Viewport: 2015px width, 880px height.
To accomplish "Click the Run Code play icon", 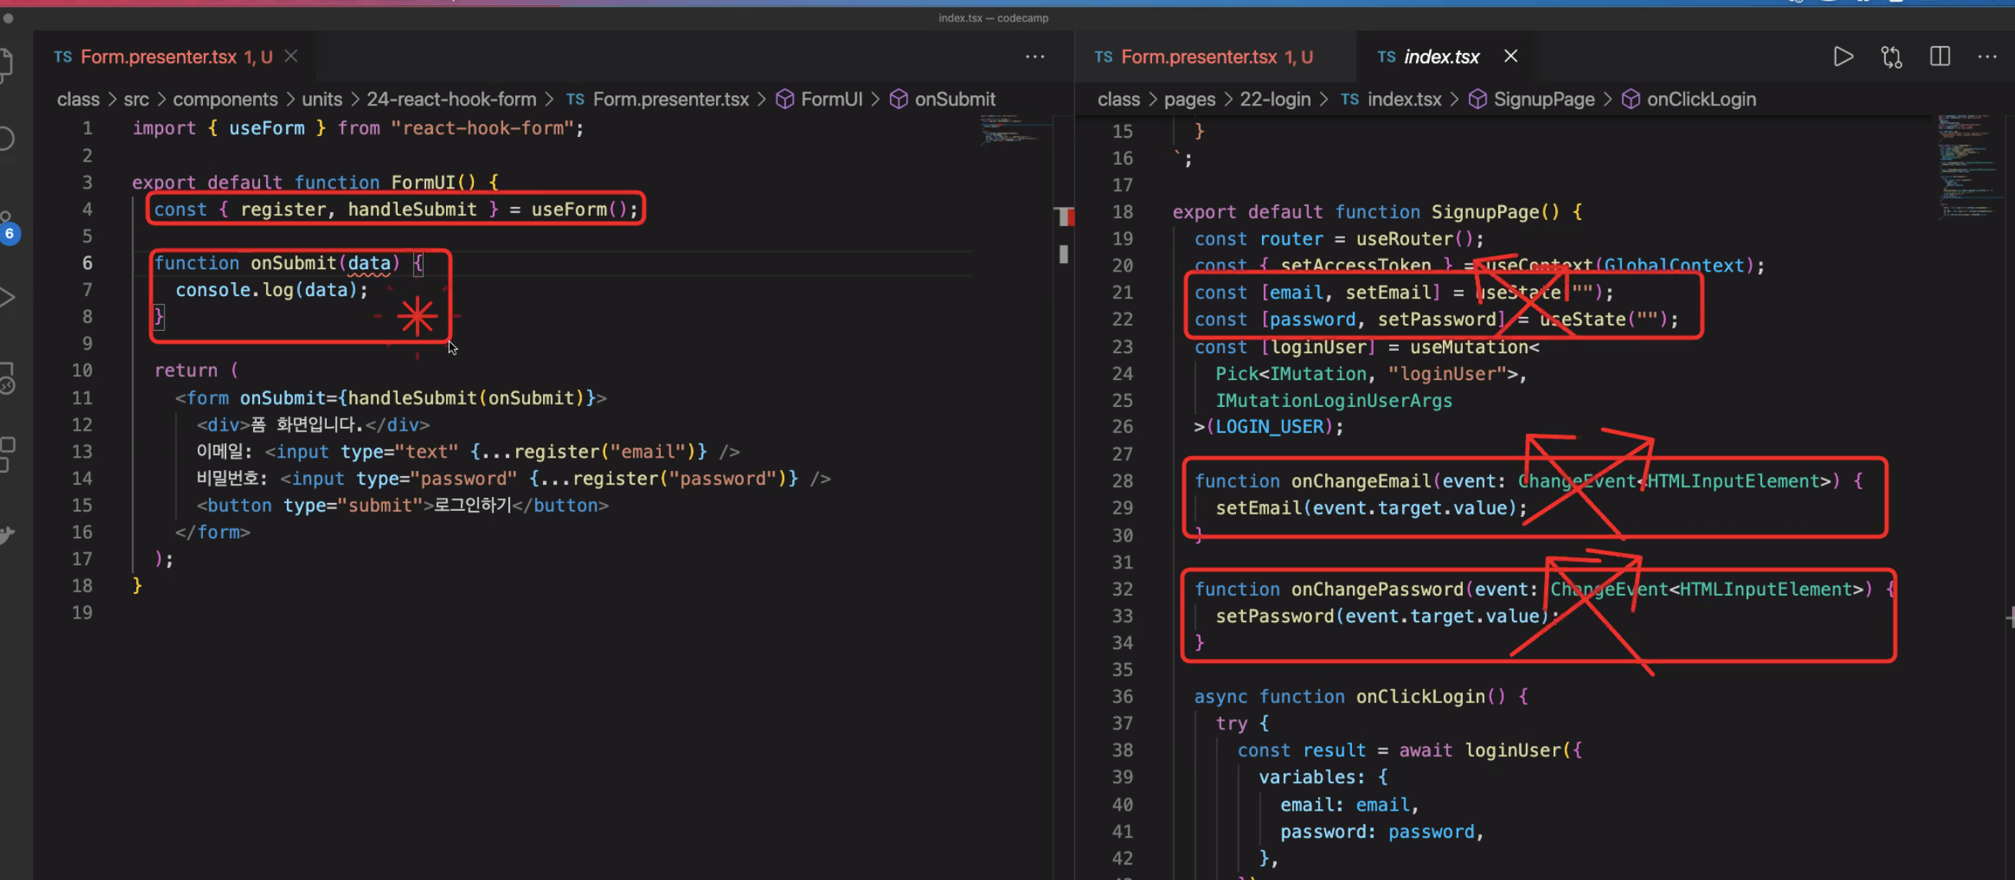I will pyautogui.click(x=1843, y=57).
